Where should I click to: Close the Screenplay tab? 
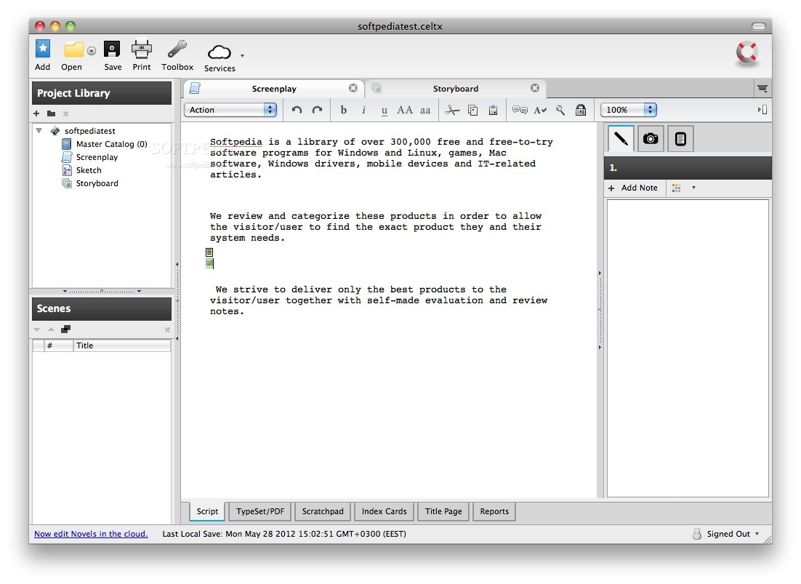353,88
